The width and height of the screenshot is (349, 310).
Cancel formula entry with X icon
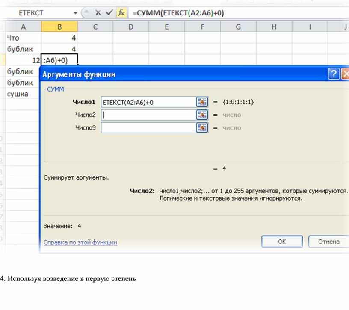(98, 13)
